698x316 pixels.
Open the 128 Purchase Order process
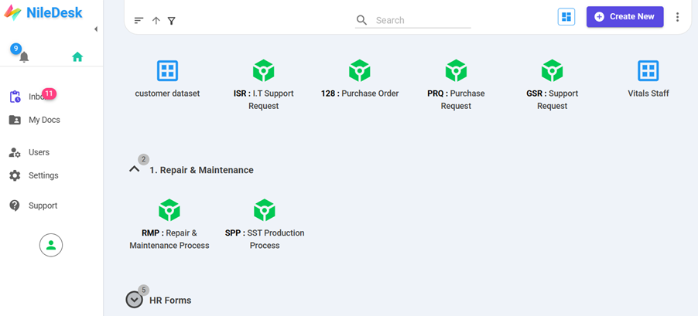(x=360, y=72)
